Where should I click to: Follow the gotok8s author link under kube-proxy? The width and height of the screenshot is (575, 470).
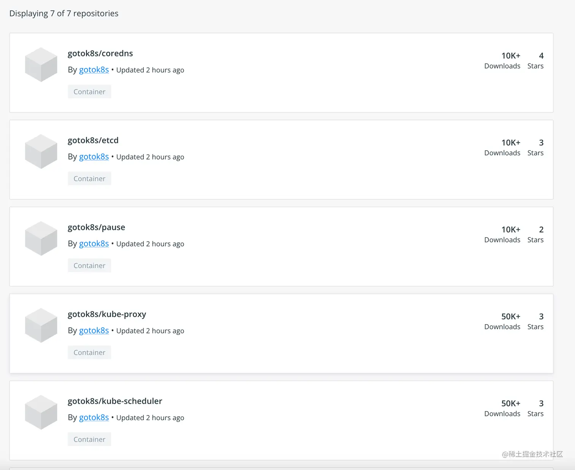[94, 330]
